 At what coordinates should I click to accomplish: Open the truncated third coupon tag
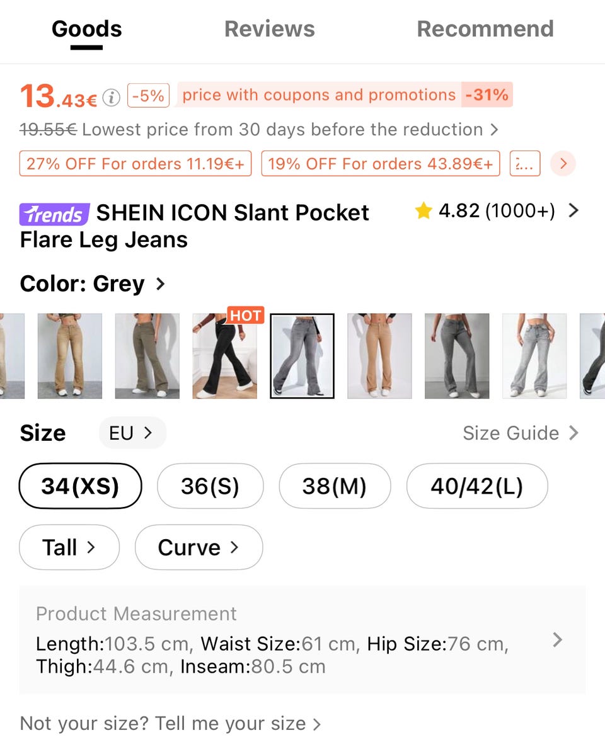tap(525, 164)
